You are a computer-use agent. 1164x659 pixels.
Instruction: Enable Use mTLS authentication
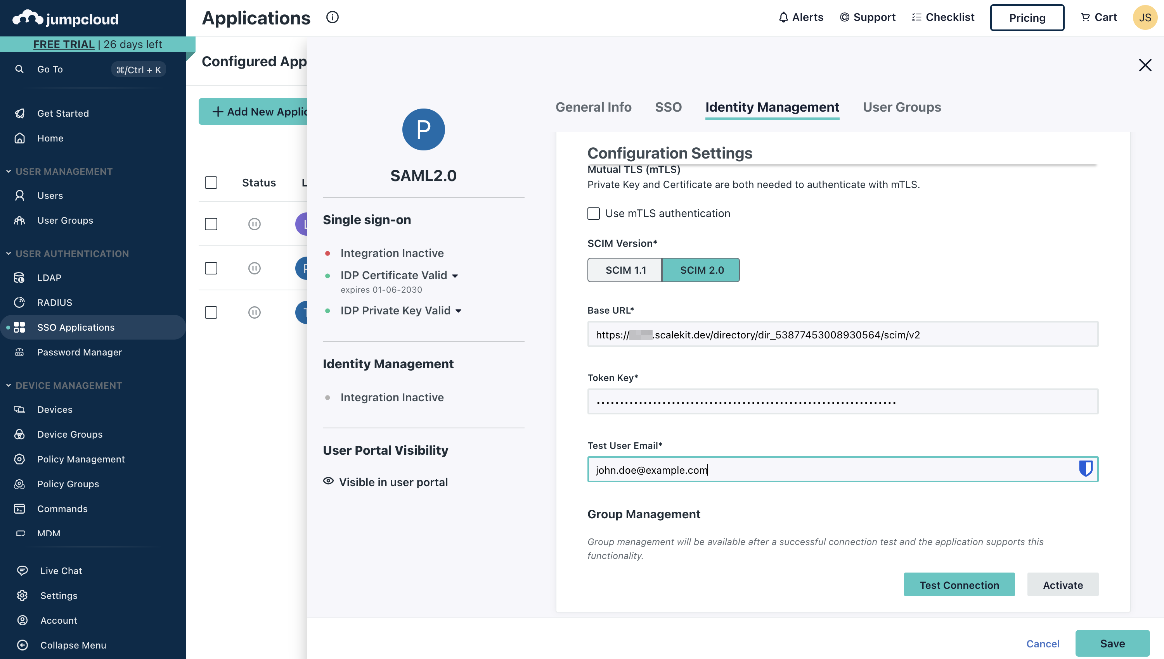593,213
